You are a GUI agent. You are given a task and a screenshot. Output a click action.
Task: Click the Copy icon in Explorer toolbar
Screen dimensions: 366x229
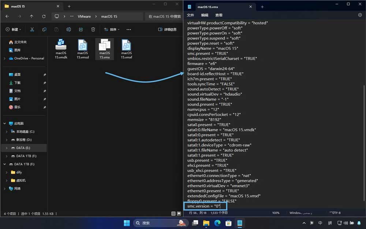click(x=44, y=29)
